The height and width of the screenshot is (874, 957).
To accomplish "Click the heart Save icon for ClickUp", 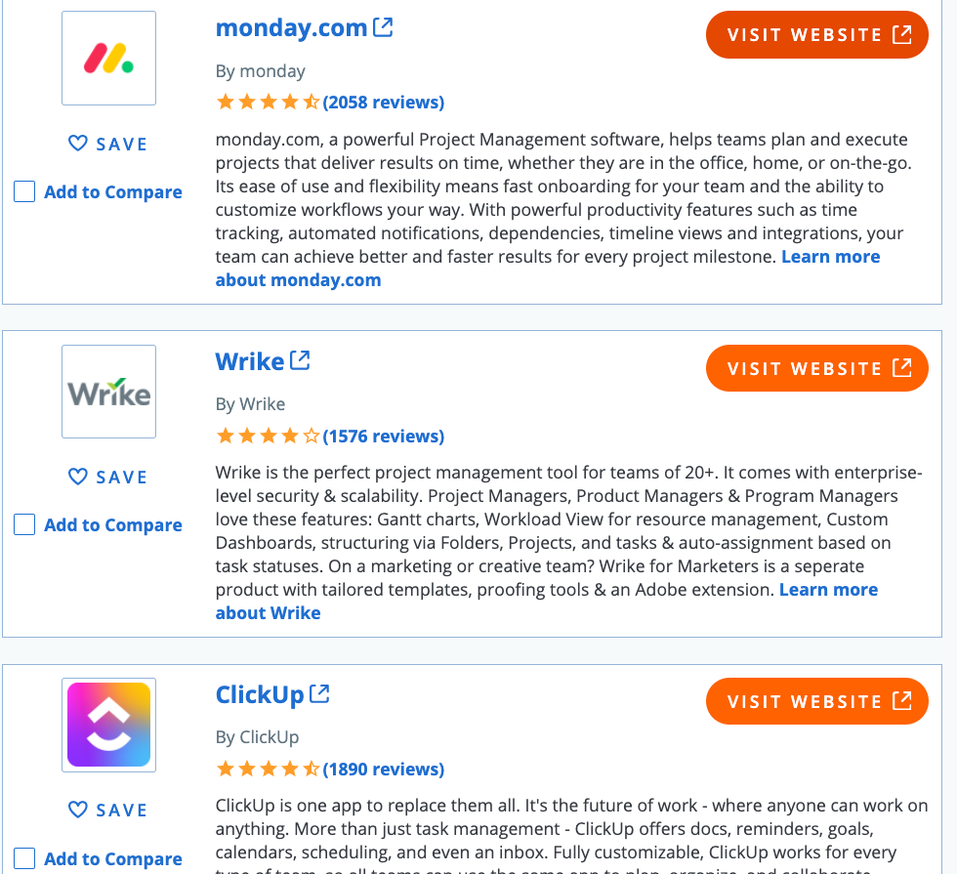I will pyautogui.click(x=77, y=810).
